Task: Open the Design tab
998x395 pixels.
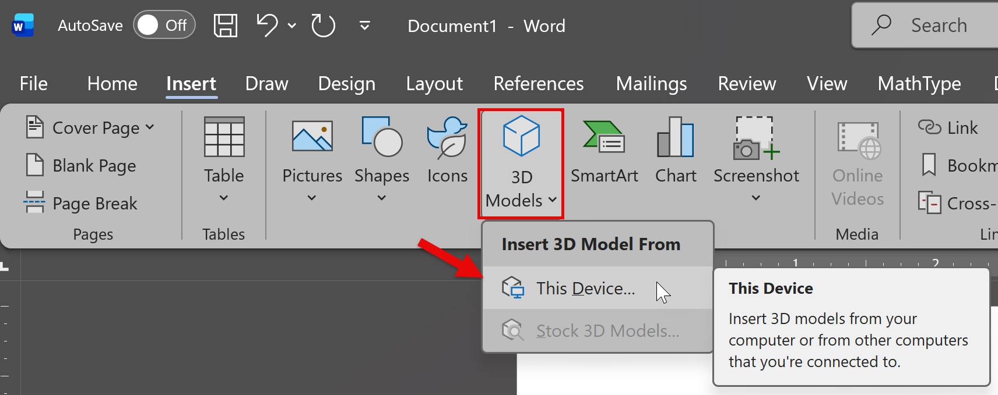Action: pos(346,84)
